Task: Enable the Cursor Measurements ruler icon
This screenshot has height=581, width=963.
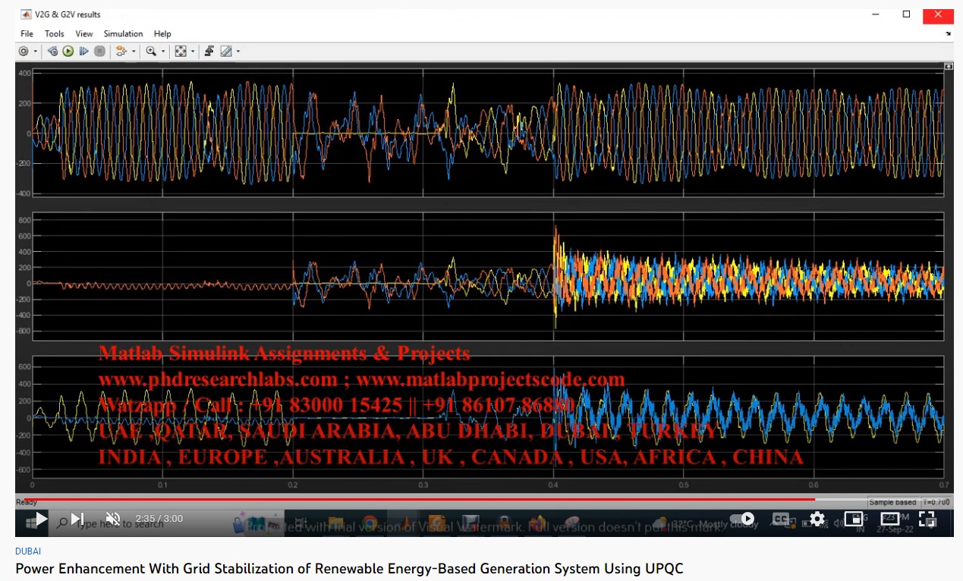Action: pos(226,52)
